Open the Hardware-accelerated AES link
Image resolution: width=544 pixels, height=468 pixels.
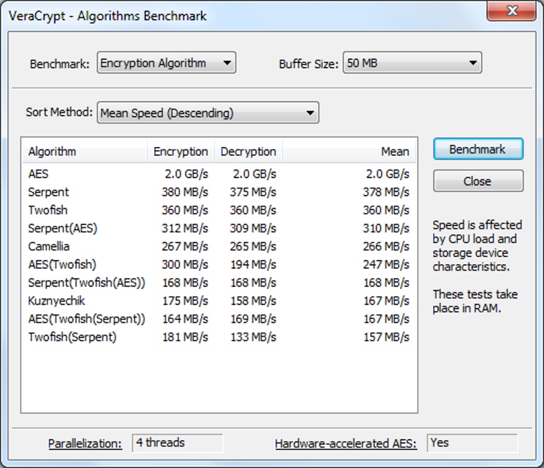(346, 444)
